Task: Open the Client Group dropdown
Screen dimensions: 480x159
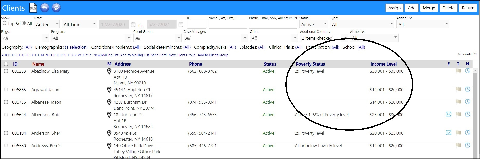Action: tap(157, 38)
